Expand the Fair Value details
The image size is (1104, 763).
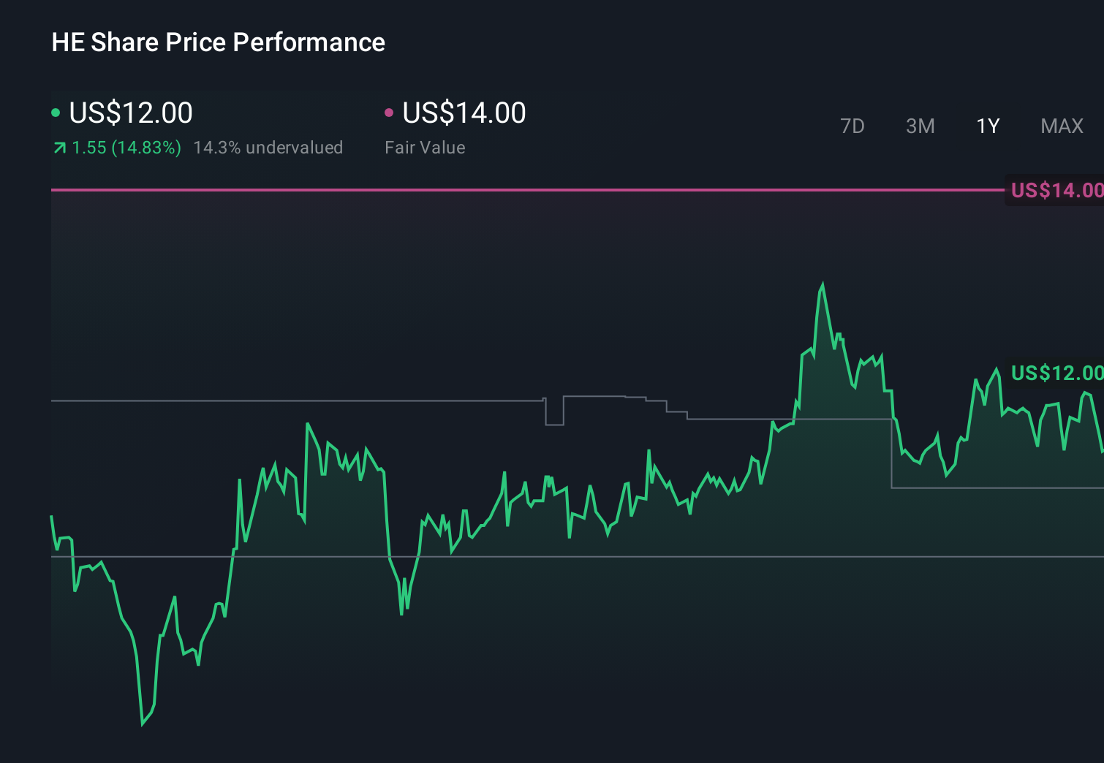coord(424,148)
